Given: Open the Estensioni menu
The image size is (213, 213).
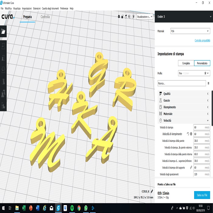Looking at the screenshot, I should coord(37,9).
